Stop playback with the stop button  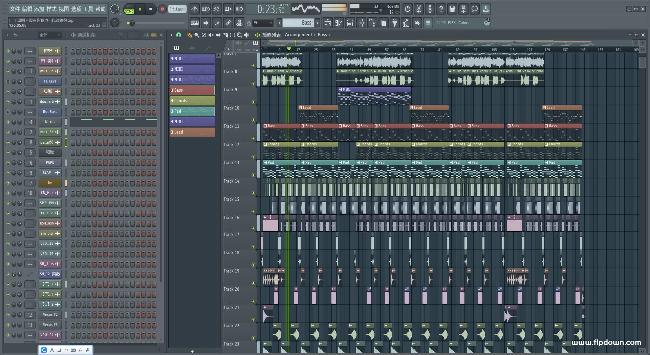click(151, 9)
